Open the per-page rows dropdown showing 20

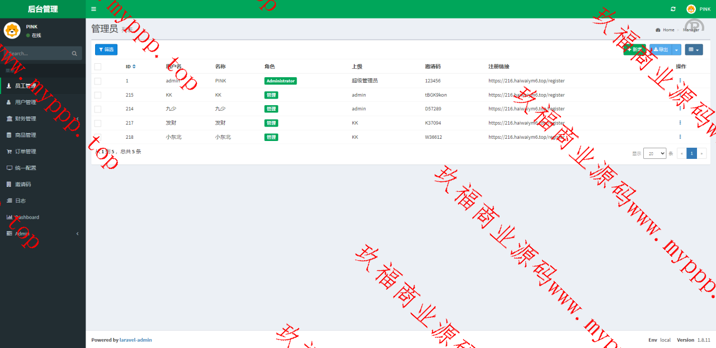pyautogui.click(x=654, y=153)
